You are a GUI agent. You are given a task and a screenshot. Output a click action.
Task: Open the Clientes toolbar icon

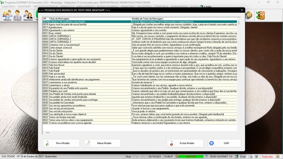coord(7,15)
